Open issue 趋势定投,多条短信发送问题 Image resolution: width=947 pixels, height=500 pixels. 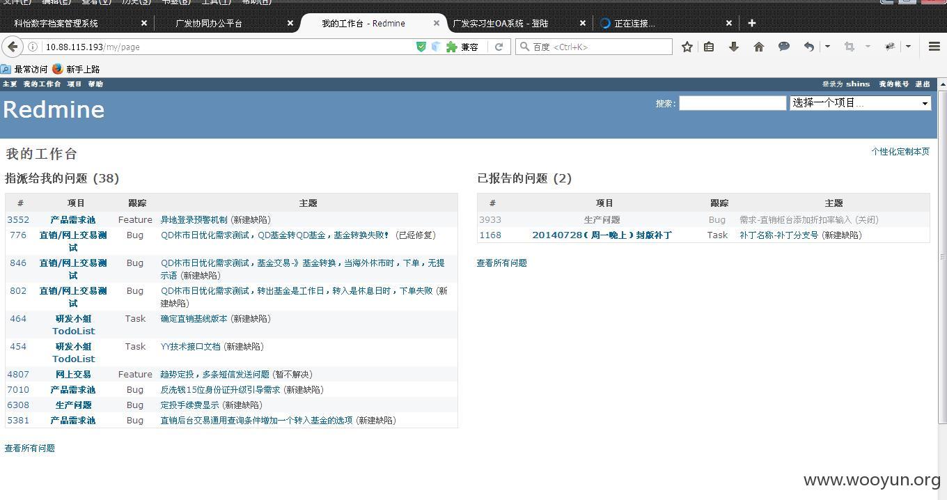click(x=214, y=374)
